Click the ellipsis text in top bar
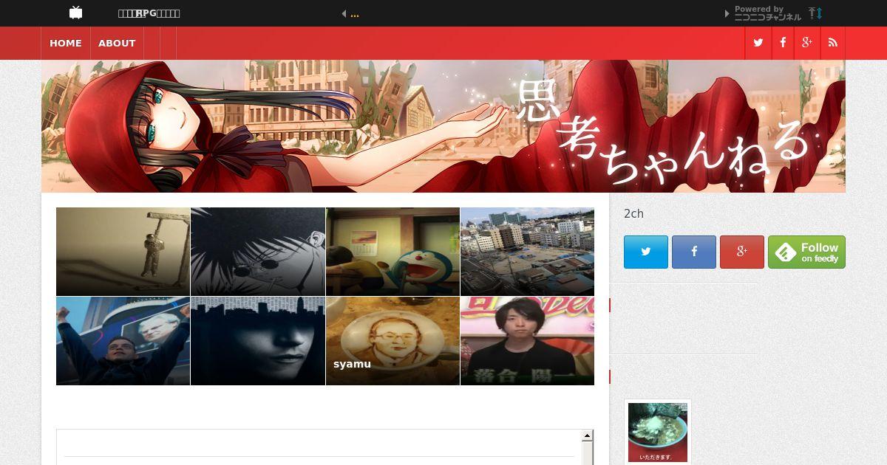The width and height of the screenshot is (887, 465). (x=355, y=14)
